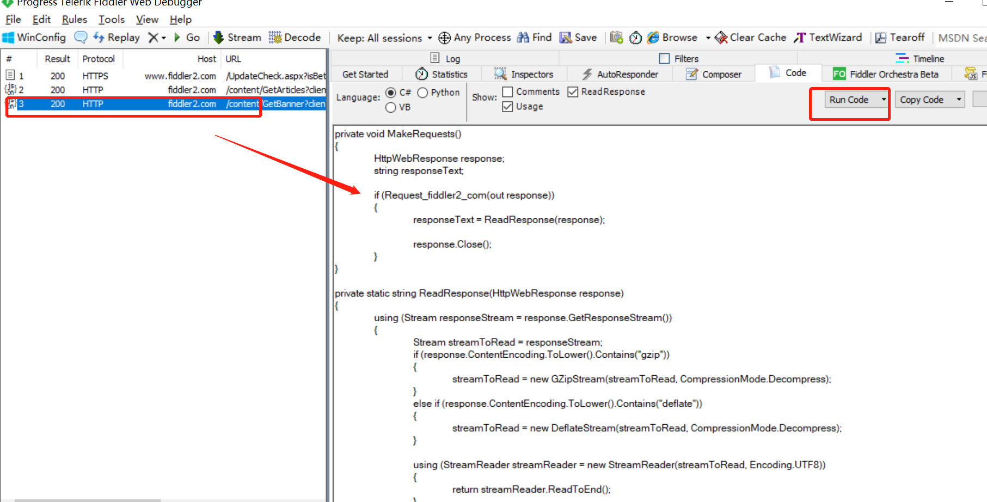Click the private void MakeRequests() code line
This screenshot has width=987, height=502.
click(x=398, y=134)
